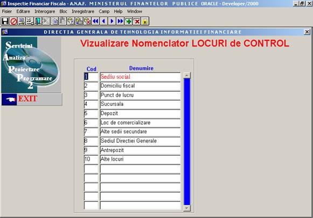The width and height of the screenshot is (313, 218).
Task: Click the scrollbar up arrow of the list
Action: pyautogui.click(x=187, y=75)
